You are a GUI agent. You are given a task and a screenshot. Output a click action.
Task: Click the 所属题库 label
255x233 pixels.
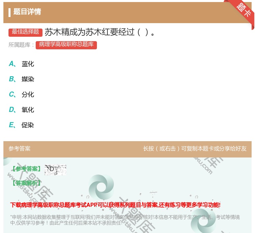(x=21, y=45)
